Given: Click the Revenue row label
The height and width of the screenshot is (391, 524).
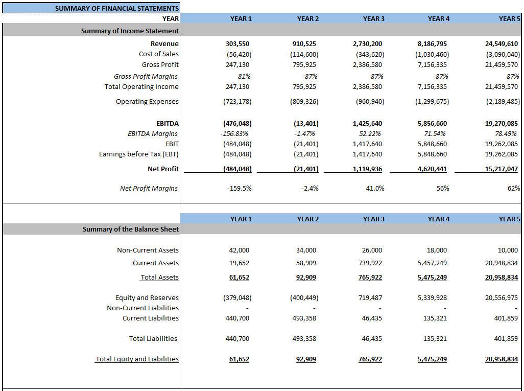Looking at the screenshot, I should [164, 43].
